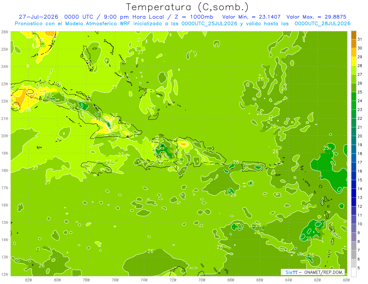
Task: Pick the orange colorbar swatch between 29 and 30
Action: coord(354,53)
